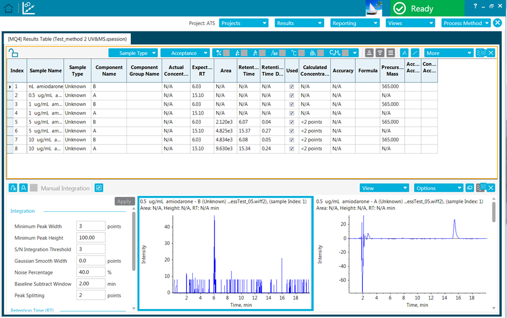Open the View dropdown above the chromatogram

pos(384,187)
